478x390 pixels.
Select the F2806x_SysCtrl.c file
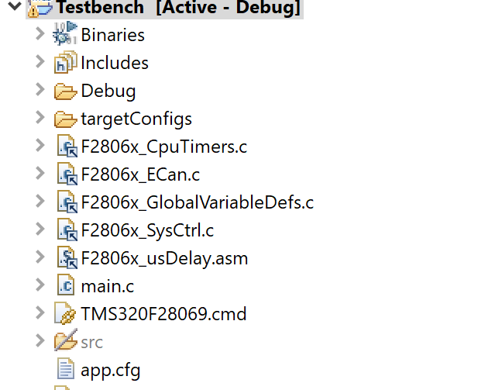coord(147,230)
